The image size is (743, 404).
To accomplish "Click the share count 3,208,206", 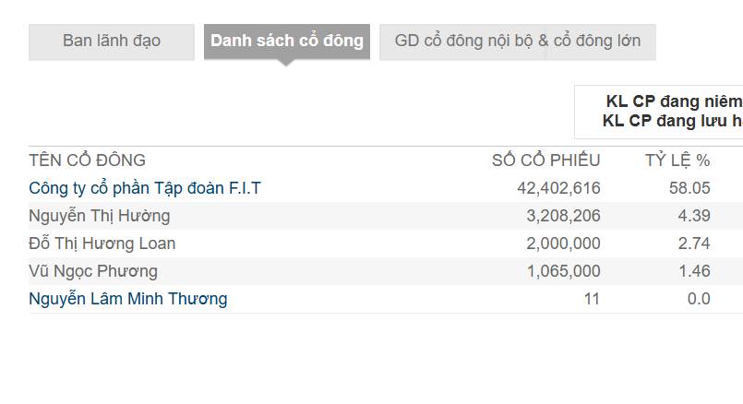I will pyautogui.click(x=563, y=216).
